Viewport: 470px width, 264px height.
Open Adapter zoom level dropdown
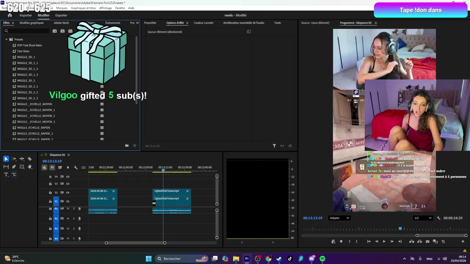(x=339, y=218)
